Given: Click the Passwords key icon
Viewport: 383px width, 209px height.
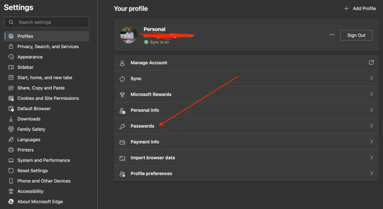Looking at the screenshot, I should click(122, 127).
